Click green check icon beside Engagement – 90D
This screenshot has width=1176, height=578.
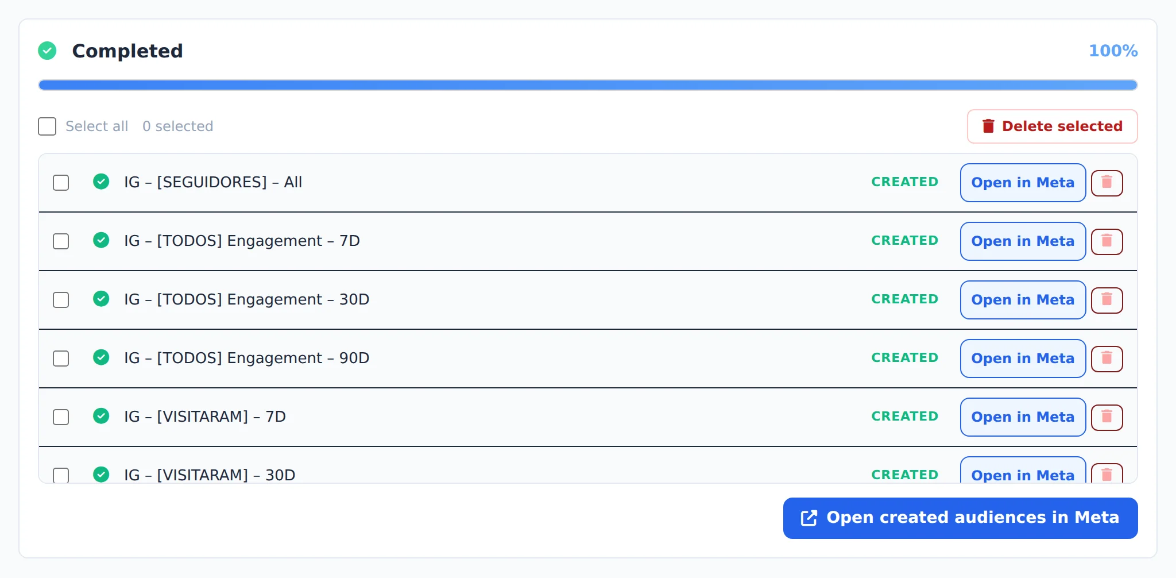tap(101, 357)
